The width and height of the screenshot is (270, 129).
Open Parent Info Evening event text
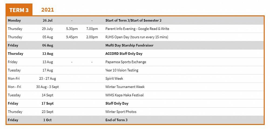137,29
